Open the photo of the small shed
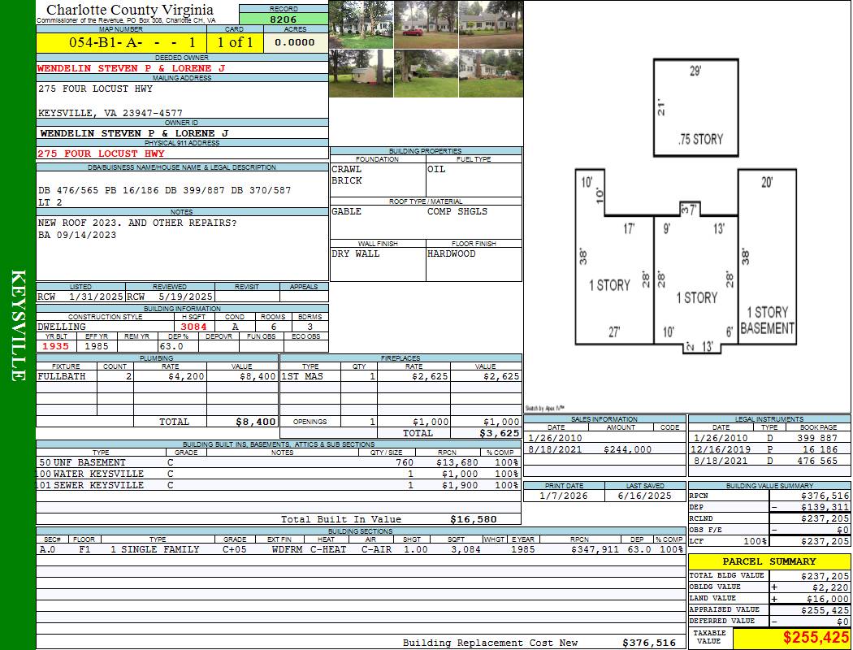The width and height of the screenshot is (853, 650). click(x=361, y=73)
